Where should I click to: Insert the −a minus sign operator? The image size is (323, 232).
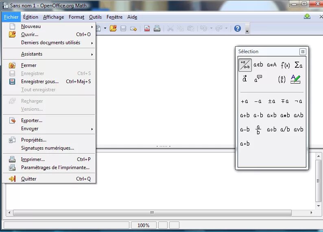[258, 101]
